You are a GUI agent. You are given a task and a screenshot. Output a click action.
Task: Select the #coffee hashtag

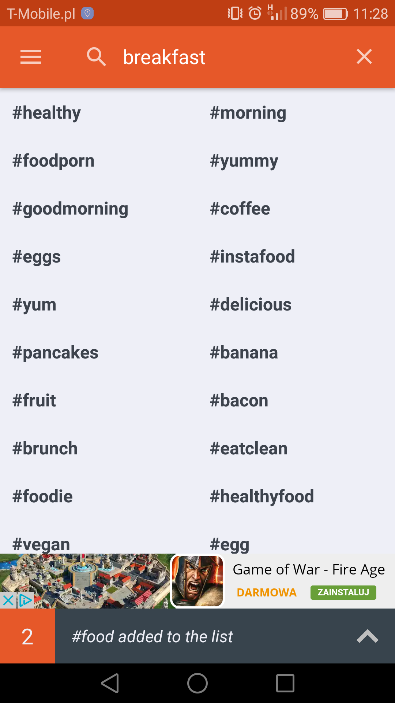click(240, 209)
